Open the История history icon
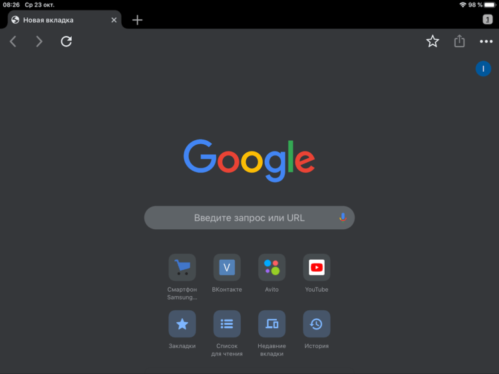The width and height of the screenshot is (499, 374). (316, 324)
